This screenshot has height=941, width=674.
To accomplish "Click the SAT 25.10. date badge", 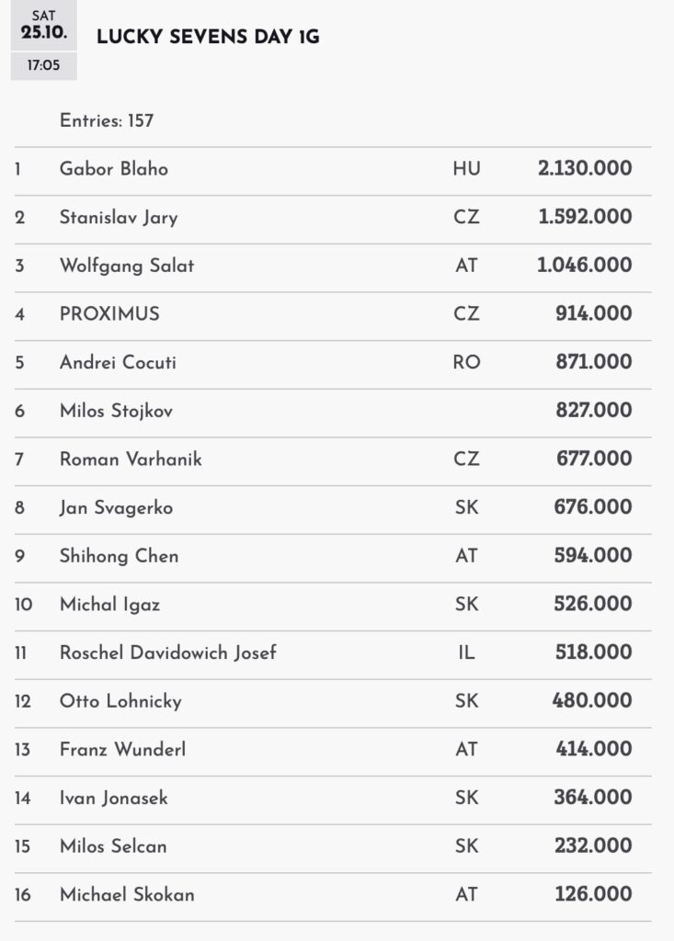I will (x=43, y=28).
